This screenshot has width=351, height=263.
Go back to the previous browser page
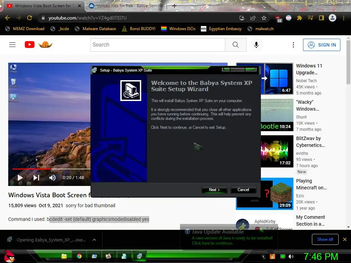(x=8, y=18)
